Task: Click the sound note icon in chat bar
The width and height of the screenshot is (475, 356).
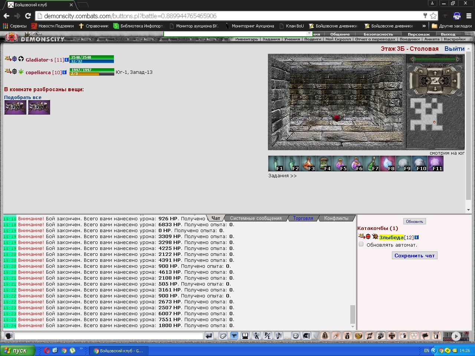Action: coord(278,336)
